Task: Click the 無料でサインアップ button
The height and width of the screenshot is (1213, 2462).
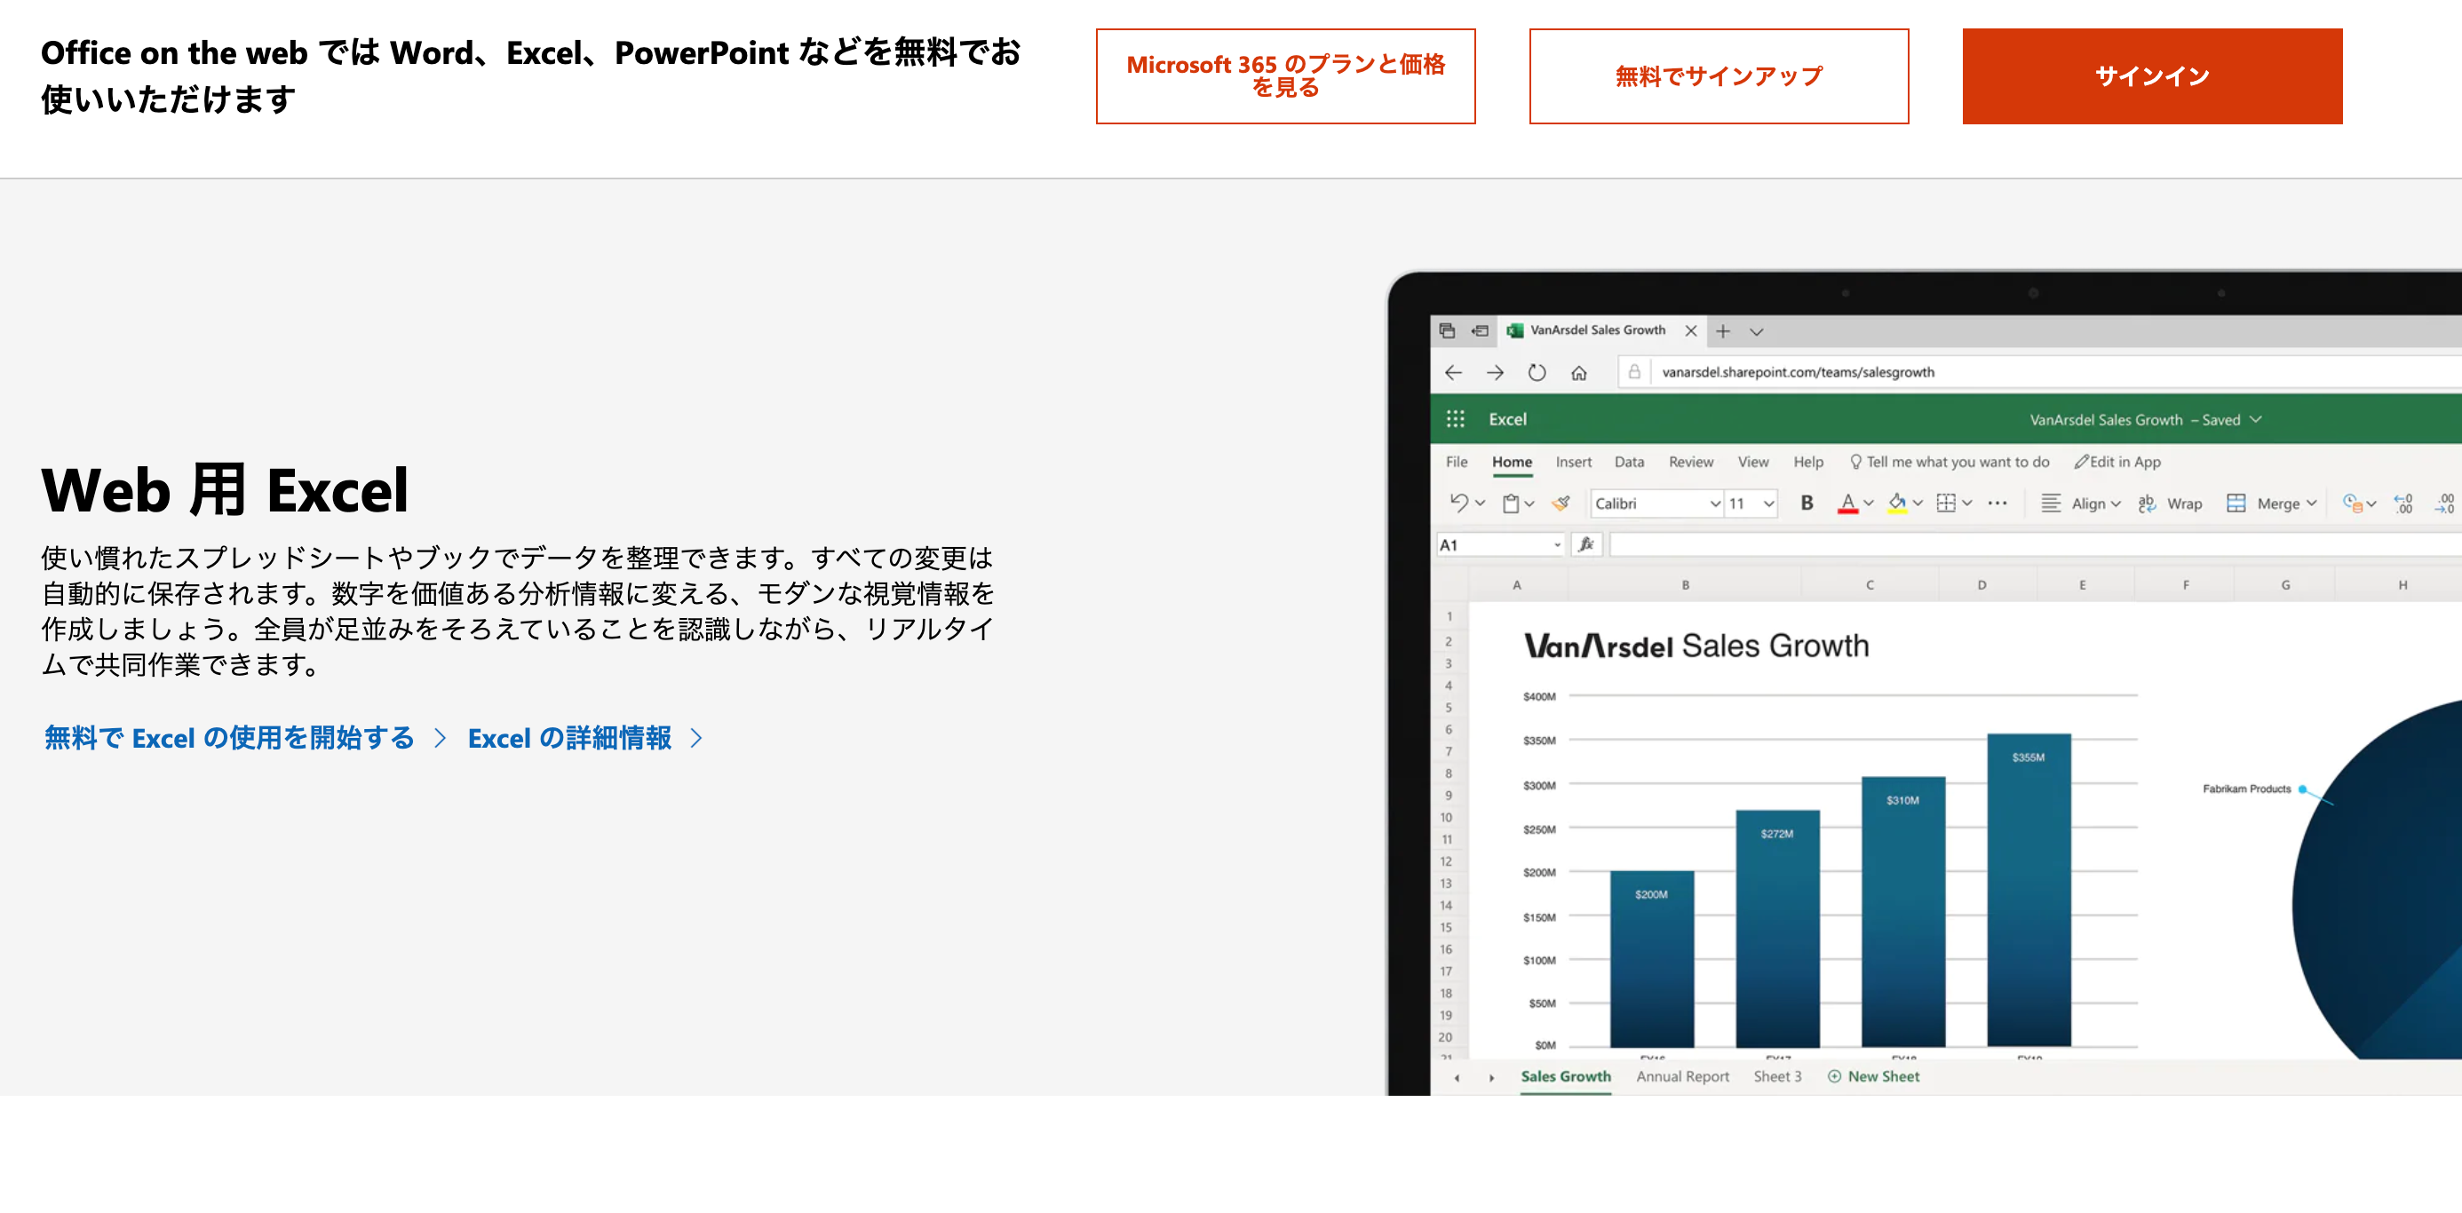Action: 1719,75
